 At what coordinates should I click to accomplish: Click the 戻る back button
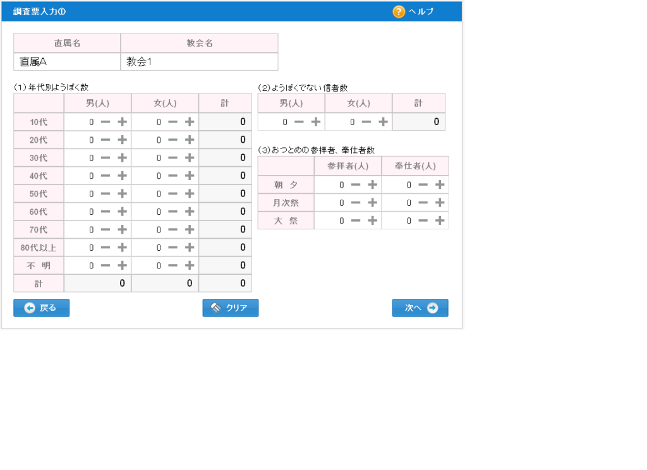[x=41, y=308]
